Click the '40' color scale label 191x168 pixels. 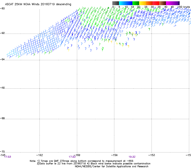click(x=166, y=7)
